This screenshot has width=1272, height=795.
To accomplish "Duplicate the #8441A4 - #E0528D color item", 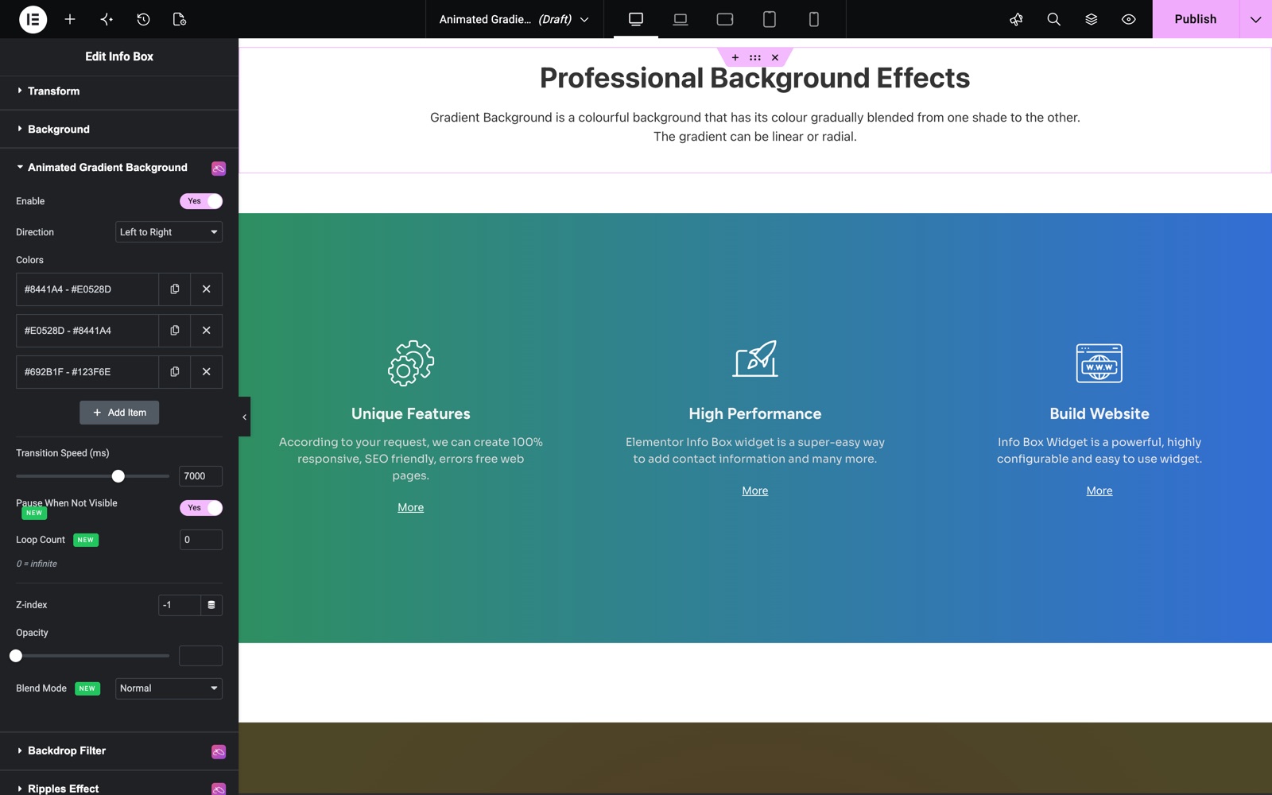I will 175,289.
